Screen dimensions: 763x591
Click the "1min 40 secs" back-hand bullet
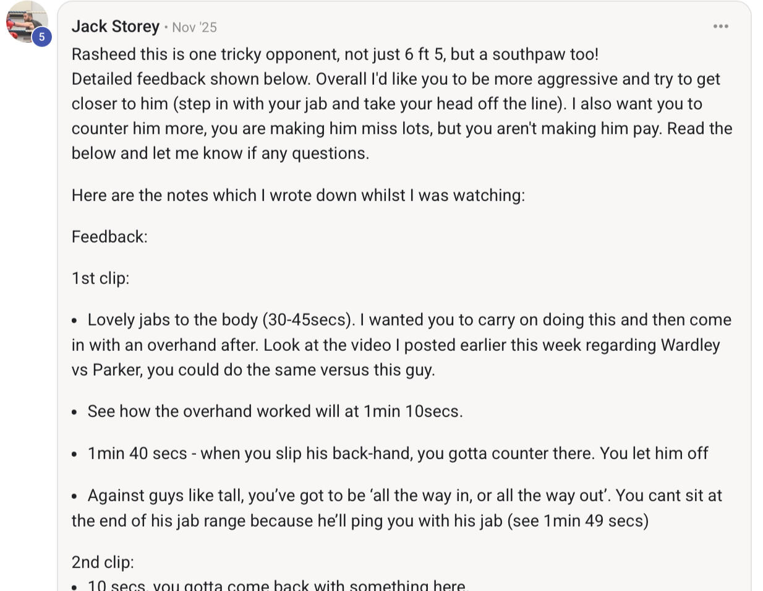[398, 454]
